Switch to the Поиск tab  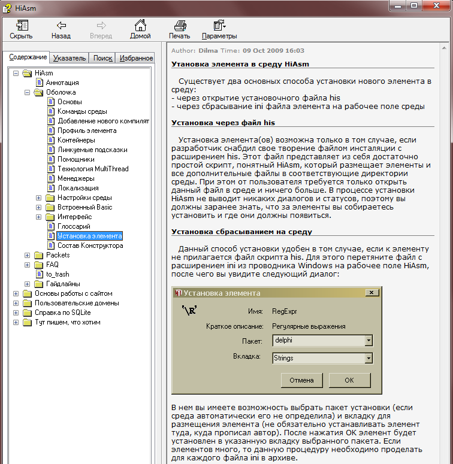click(102, 58)
